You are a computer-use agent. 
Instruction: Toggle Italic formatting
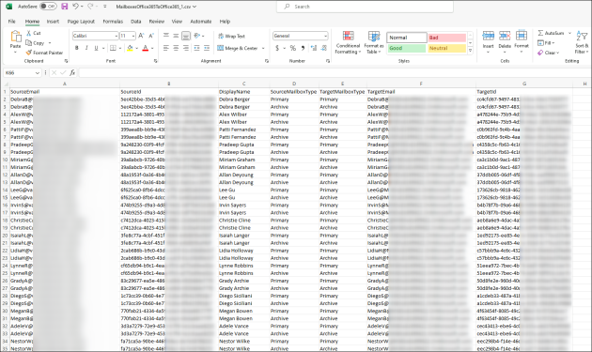[86, 48]
